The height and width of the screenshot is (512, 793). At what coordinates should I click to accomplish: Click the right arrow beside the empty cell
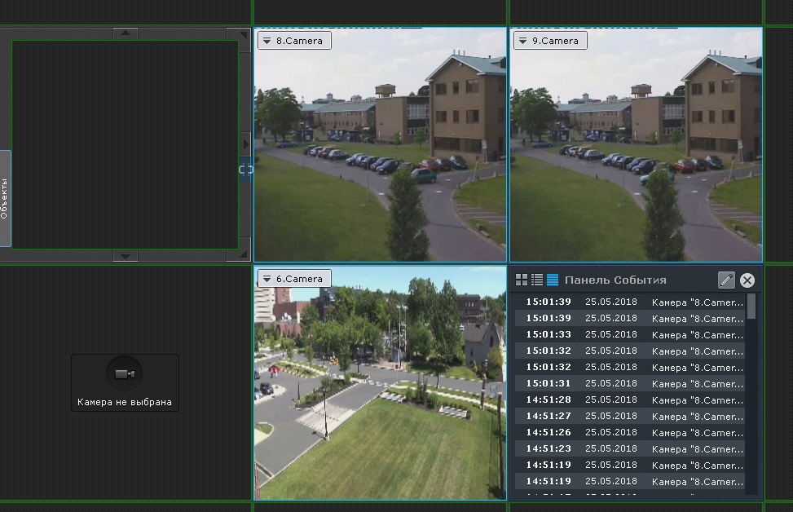(x=246, y=144)
